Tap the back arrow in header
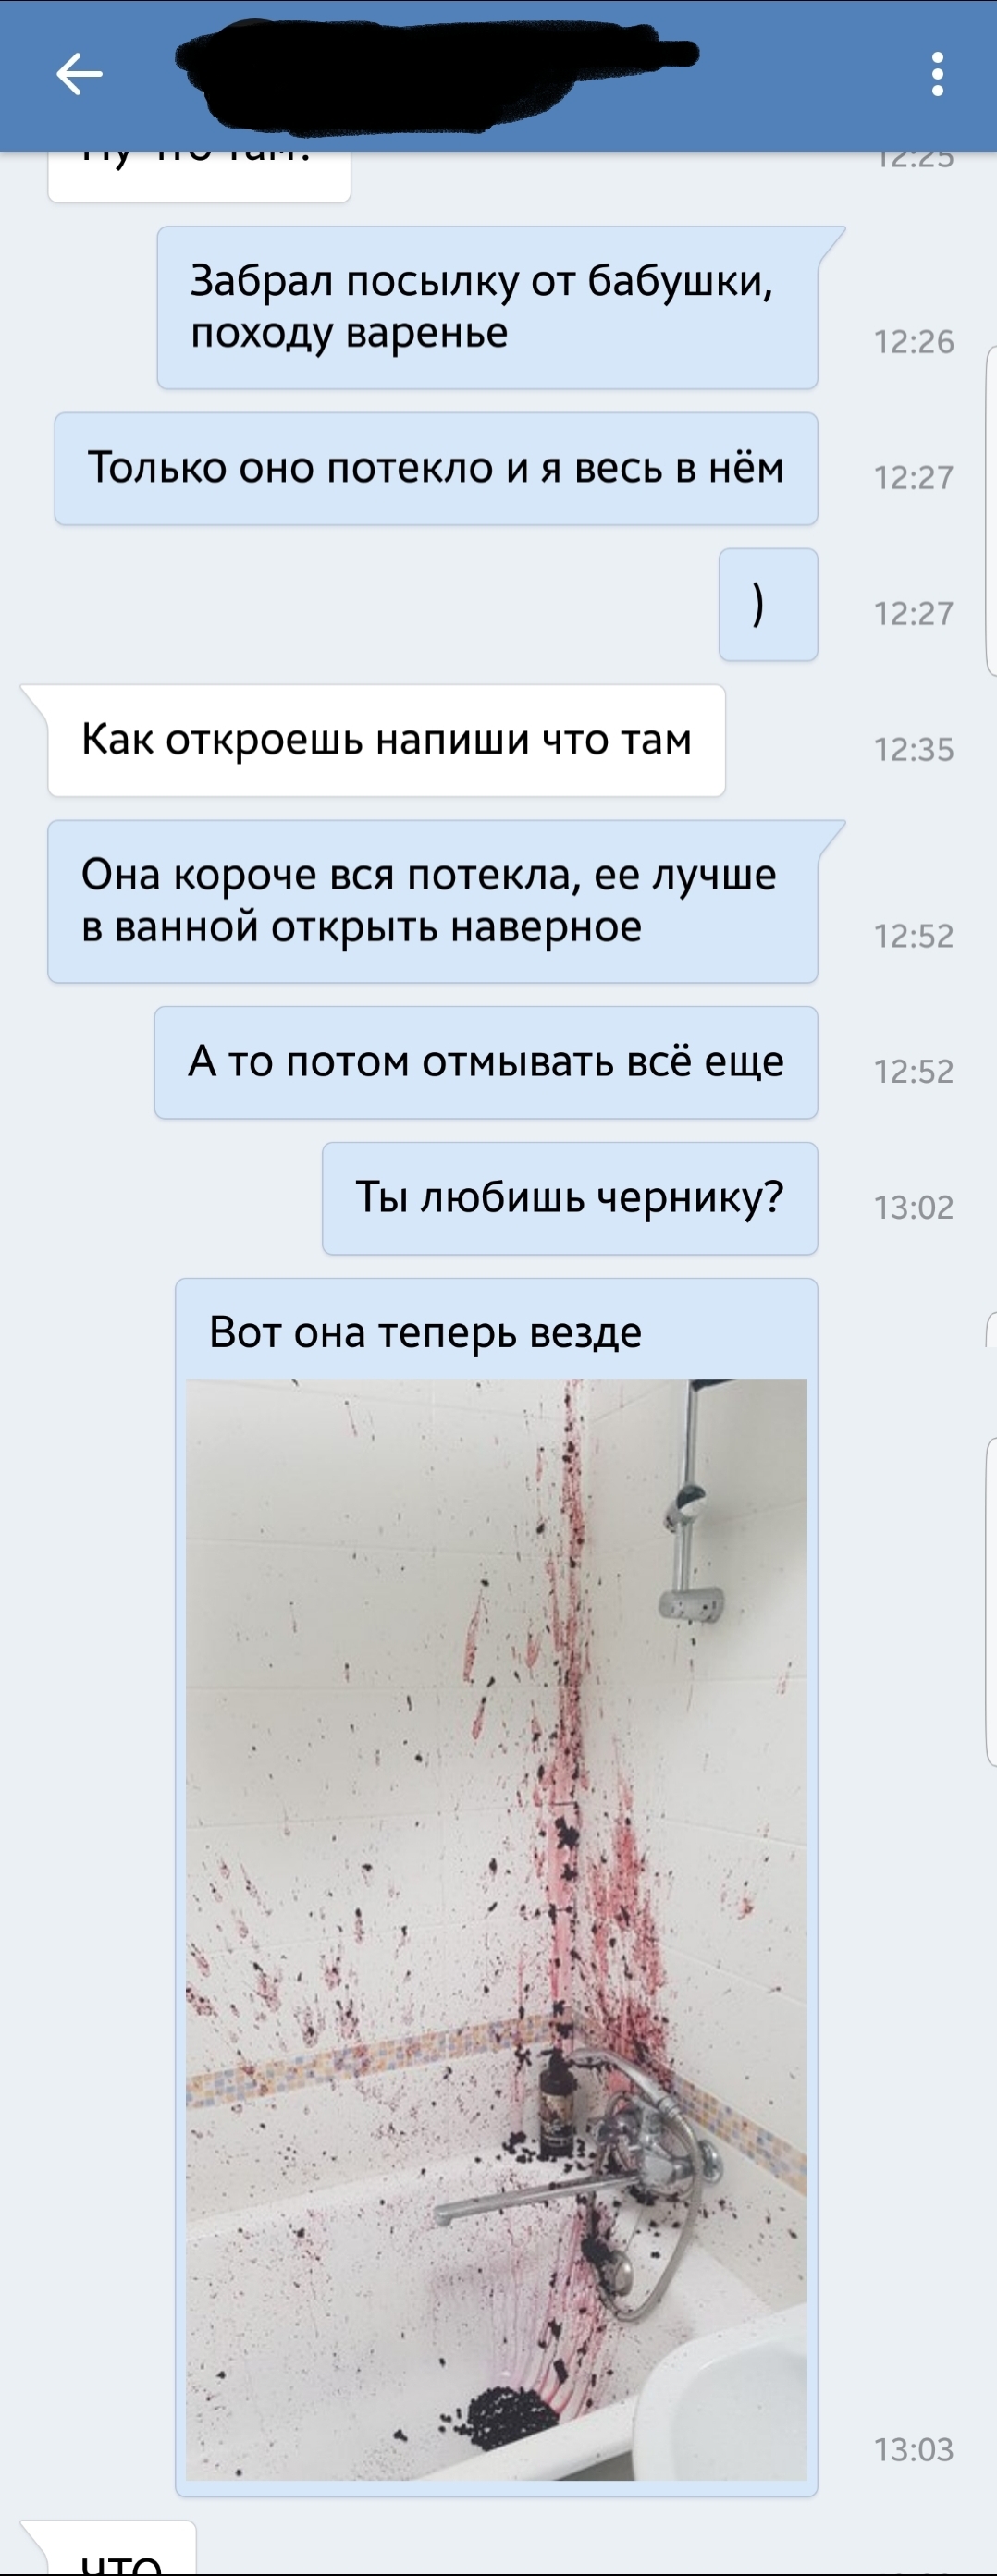The width and height of the screenshot is (997, 2576). (79, 74)
